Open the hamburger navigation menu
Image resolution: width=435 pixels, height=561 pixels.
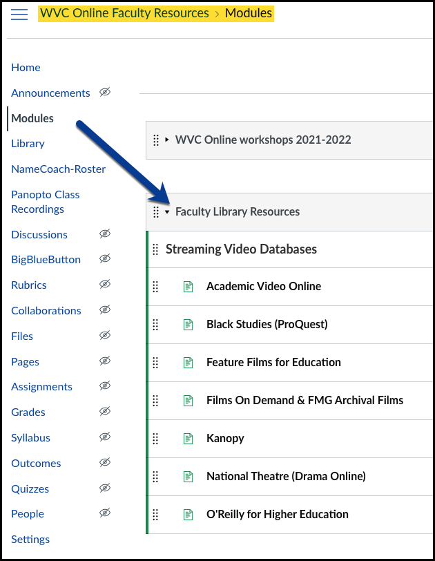point(19,14)
